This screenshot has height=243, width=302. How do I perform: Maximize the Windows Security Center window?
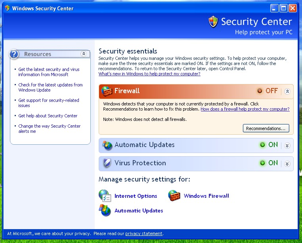[x=283, y=8]
